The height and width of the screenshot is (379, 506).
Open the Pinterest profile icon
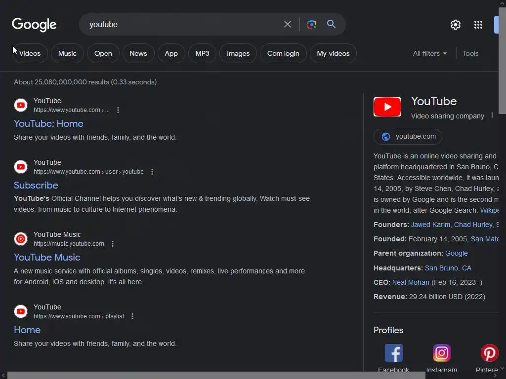pos(489,353)
